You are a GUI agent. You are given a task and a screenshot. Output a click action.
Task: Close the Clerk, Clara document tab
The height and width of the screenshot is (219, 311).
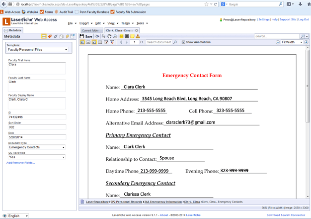[x=137, y=30]
